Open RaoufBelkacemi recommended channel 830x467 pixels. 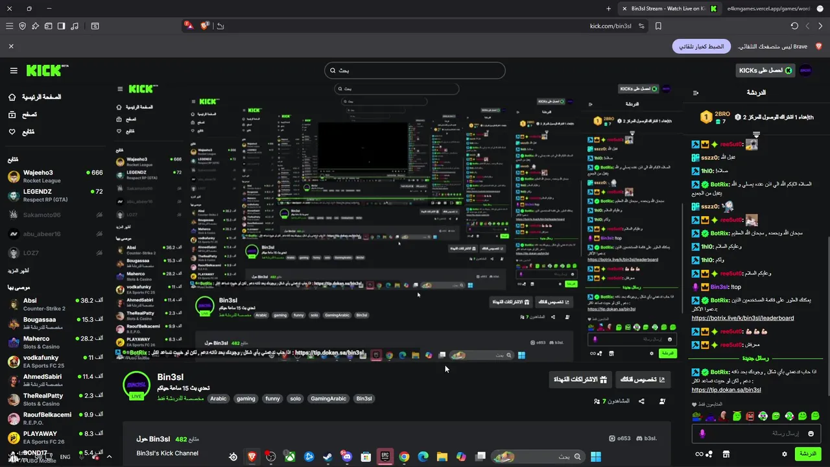pyautogui.click(x=55, y=418)
